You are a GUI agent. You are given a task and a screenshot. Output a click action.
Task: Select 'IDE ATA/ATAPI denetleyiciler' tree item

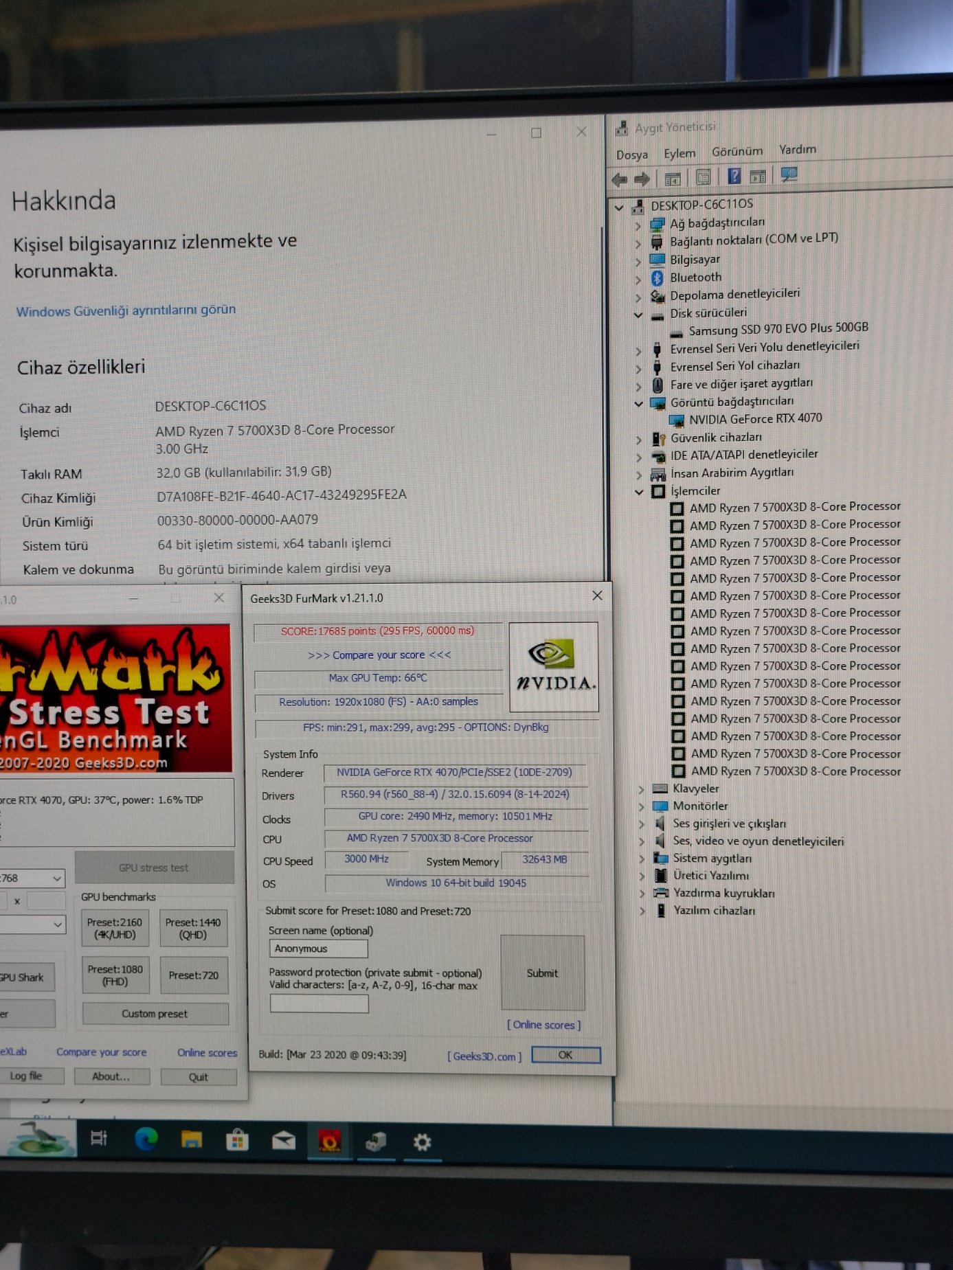(x=744, y=455)
